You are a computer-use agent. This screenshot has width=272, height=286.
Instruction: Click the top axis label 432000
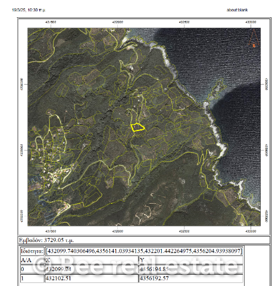pyautogui.click(x=117, y=22)
